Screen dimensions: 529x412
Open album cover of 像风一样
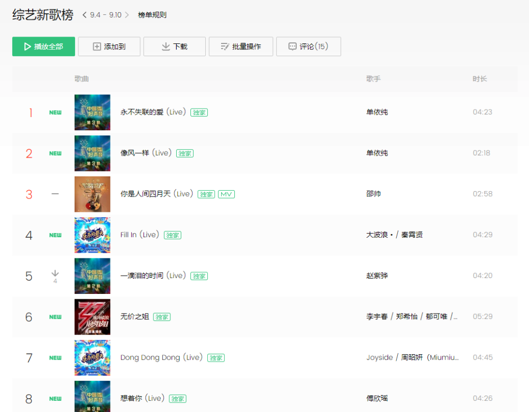(93, 154)
